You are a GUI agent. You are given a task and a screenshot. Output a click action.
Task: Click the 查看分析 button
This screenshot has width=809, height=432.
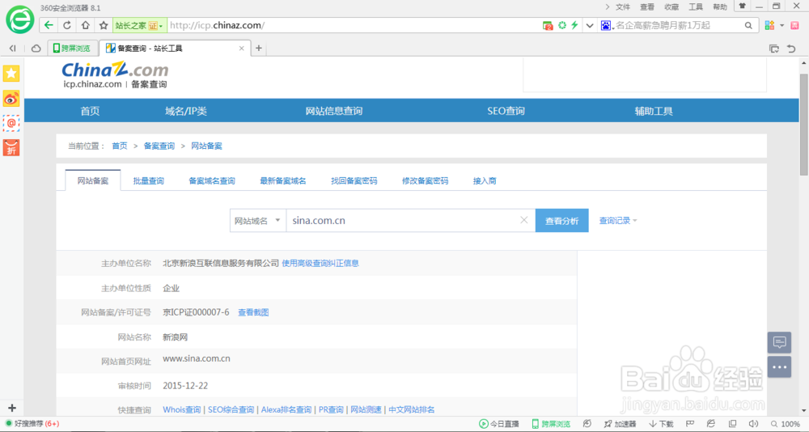562,220
